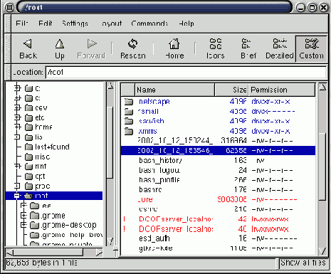Viewport: 331px width, 274px height.
Task: Select the .cshrc file
Action: point(218,209)
